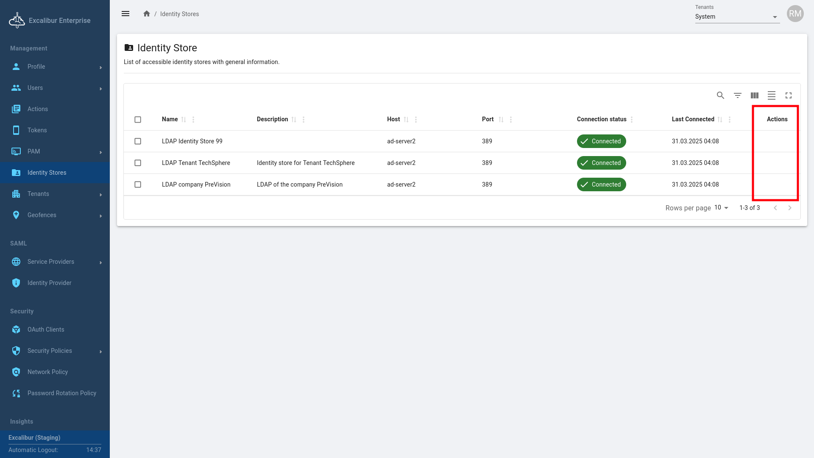
Task: Open the Network Policy menu item
Action: point(47,372)
